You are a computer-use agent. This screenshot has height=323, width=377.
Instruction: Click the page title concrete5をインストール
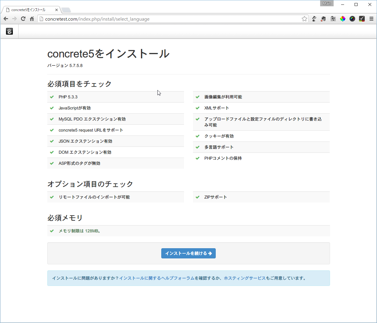pos(108,54)
